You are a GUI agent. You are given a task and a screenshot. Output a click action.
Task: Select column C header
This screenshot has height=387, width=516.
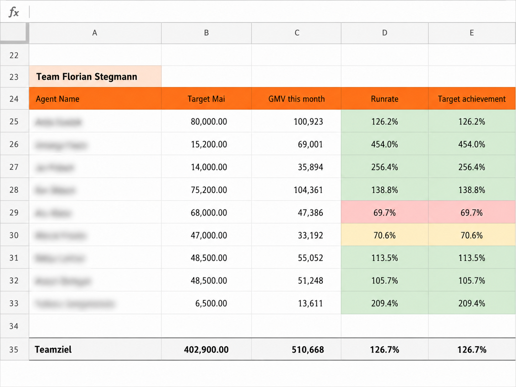coord(296,33)
